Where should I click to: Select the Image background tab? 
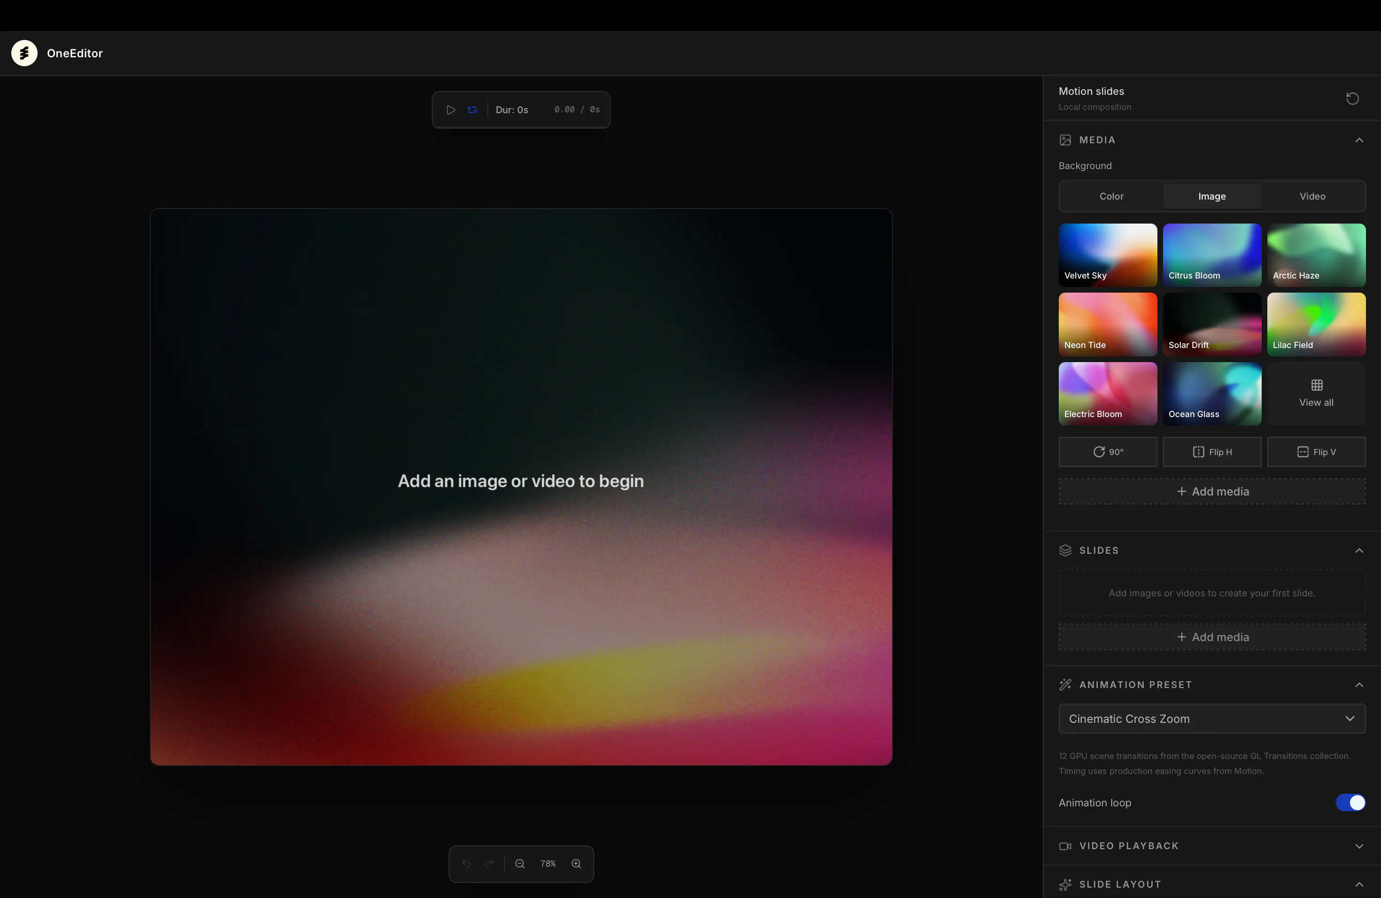[x=1211, y=196]
